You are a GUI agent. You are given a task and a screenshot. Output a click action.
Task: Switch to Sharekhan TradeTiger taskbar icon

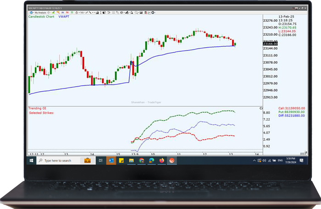click(x=172, y=161)
